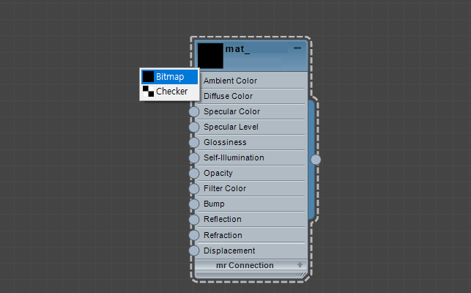This screenshot has width=471, height=293.
Task: Select the Glossiness slot label
Action: (225, 142)
